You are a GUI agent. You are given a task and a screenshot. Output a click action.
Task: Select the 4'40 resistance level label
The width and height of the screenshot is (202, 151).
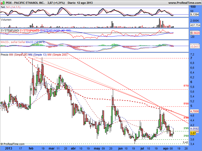click(x=186, y=118)
